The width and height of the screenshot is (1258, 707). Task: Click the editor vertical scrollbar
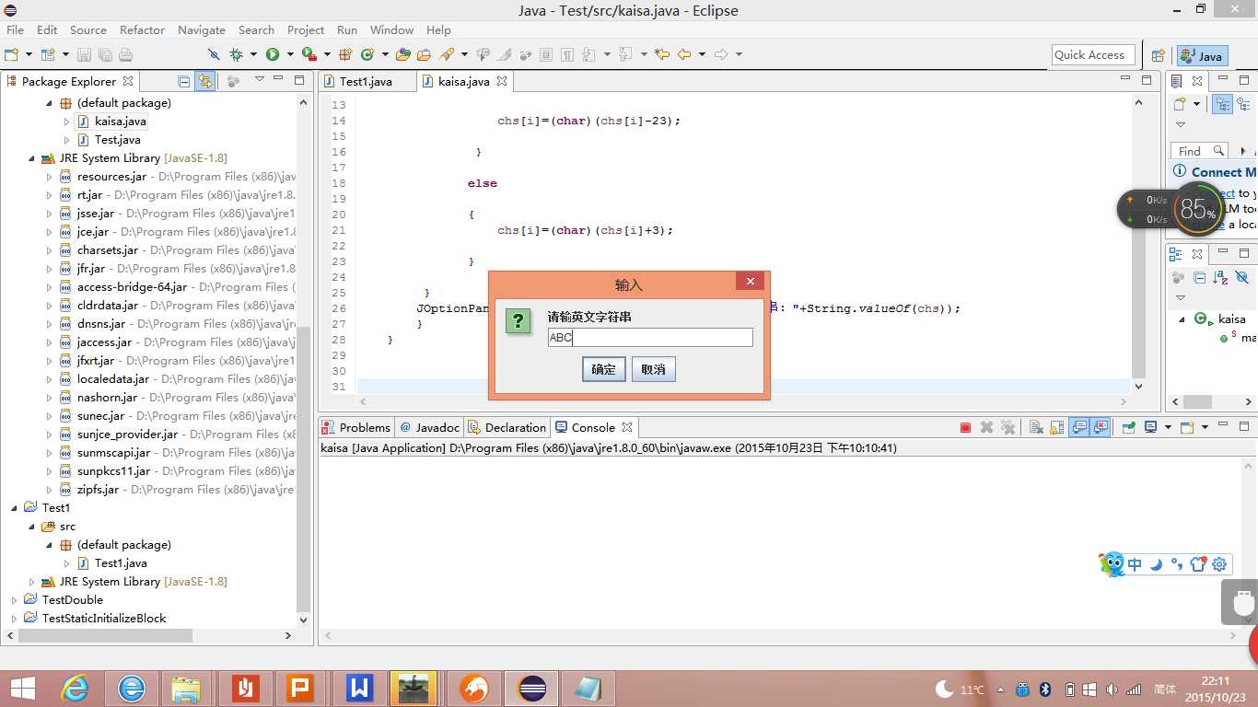coord(1139,244)
